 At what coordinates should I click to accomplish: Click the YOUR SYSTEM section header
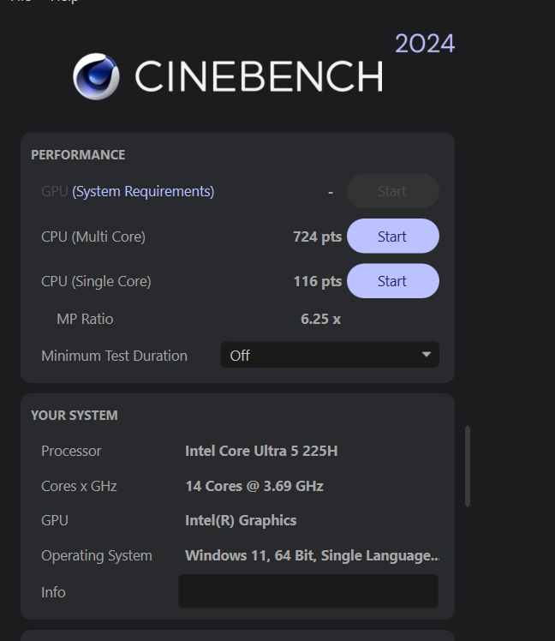click(75, 416)
